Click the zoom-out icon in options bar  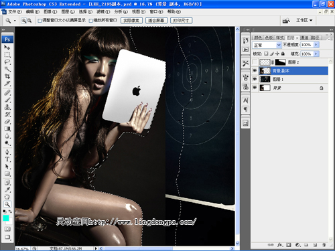(x=29, y=21)
